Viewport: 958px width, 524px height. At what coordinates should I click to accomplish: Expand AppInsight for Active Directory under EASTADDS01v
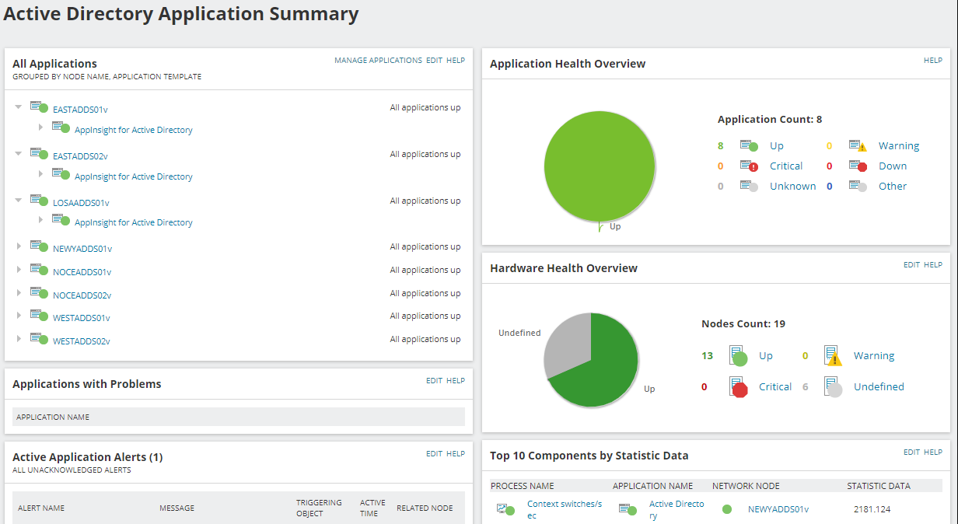point(41,128)
